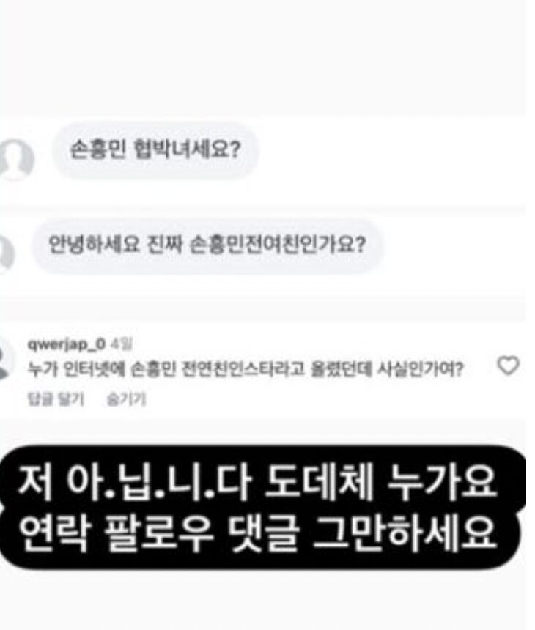Select the "안녕하세요 진짜 손흥민전여친인가요?" bubble
The image size is (535, 630).
click(x=207, y=245)
